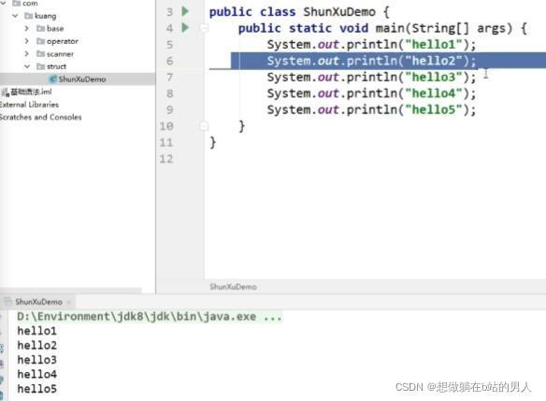Image resolution: width=546 pixels, height=401 pixels.
Task: Collapse the com package chevron
Action: (3, 3)
